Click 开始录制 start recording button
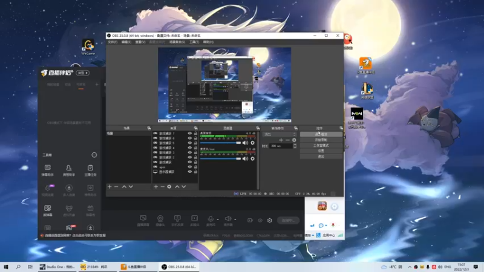 click(x=321, y=140)
